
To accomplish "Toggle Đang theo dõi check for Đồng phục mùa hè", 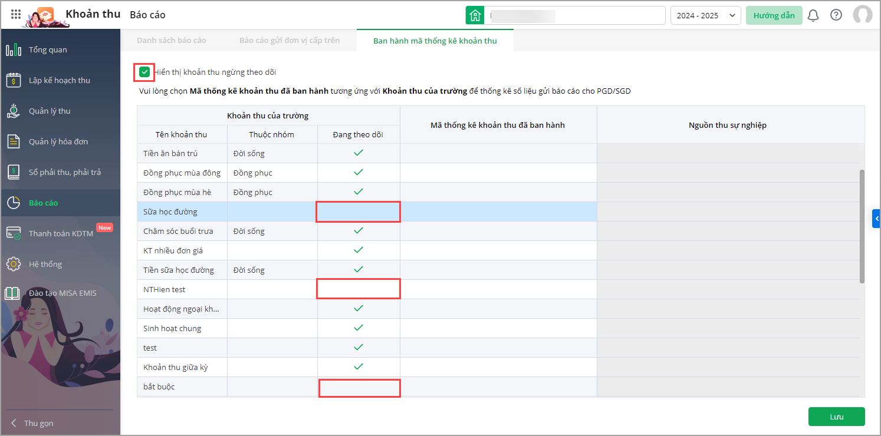I will [358, 192].
